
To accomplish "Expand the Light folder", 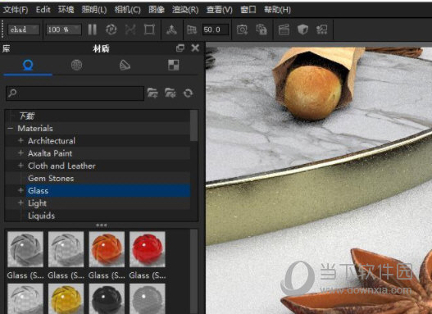I will coord(20,203).
